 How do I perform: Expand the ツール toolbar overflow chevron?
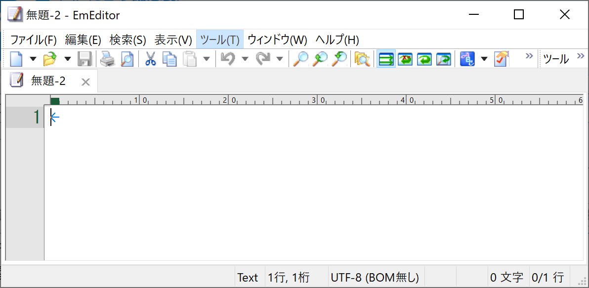coord(581,56)
